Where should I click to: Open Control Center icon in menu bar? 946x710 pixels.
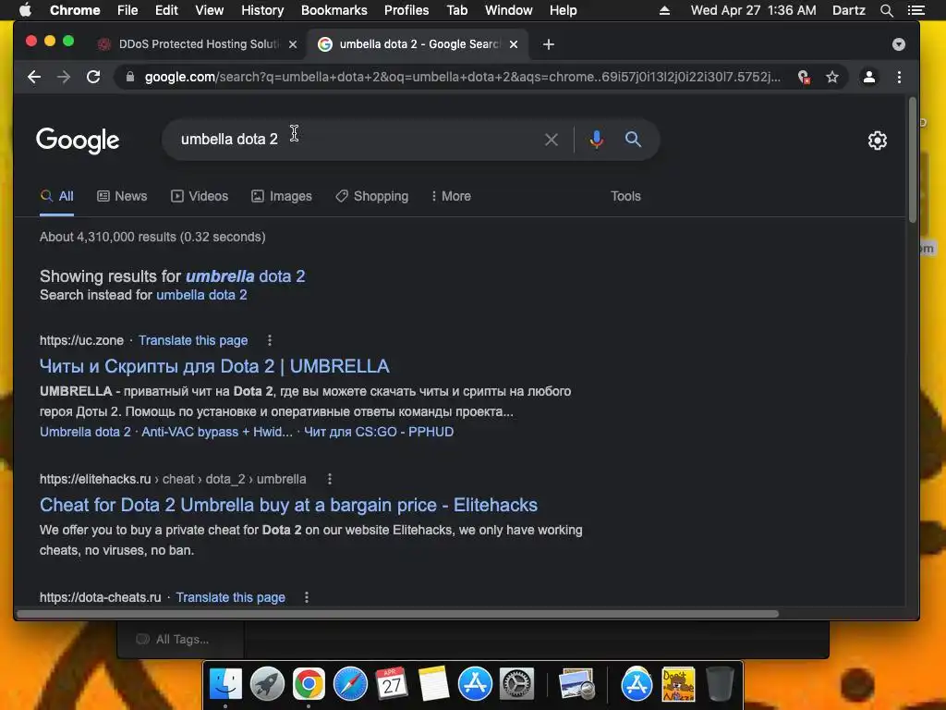(x=916, y=10)
